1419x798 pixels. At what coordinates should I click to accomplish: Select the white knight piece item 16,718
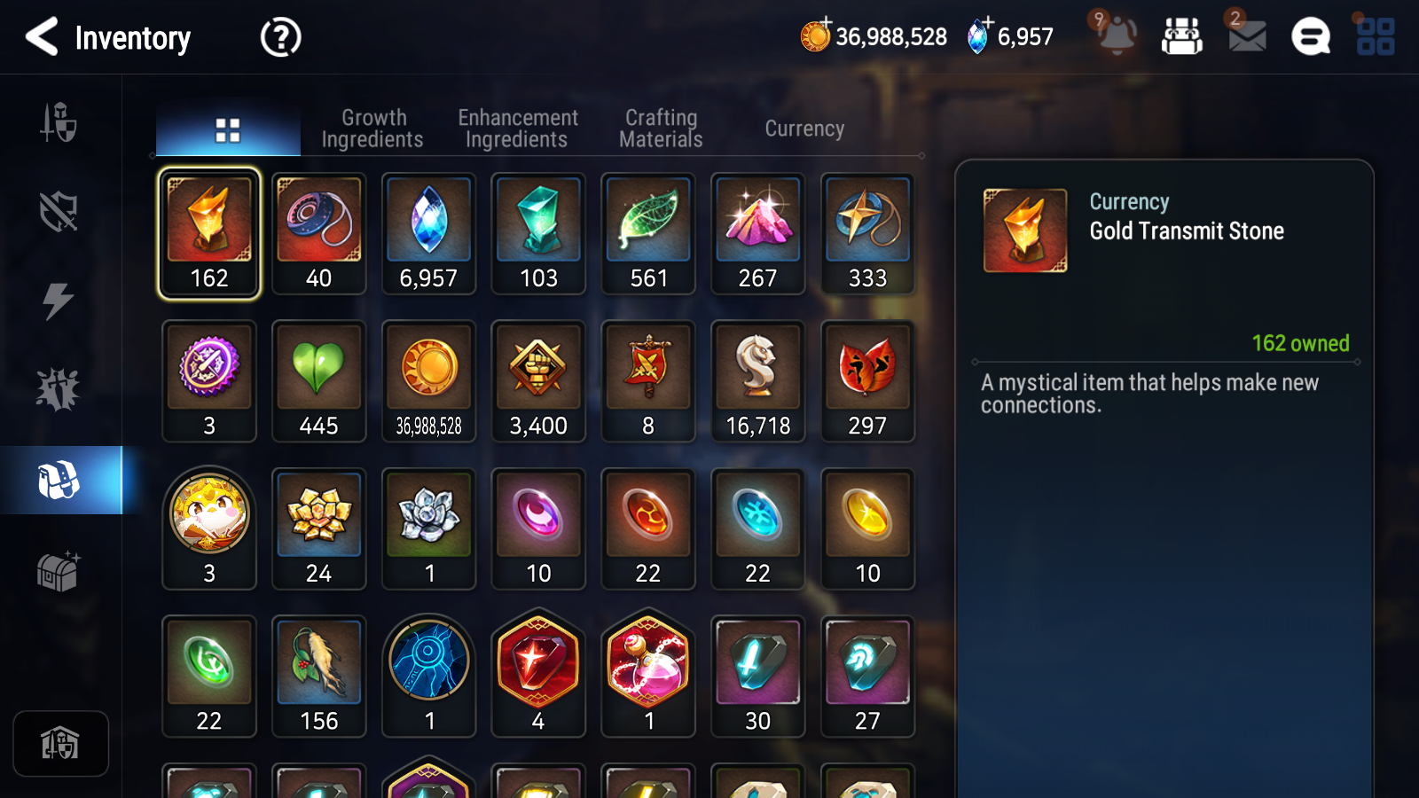click(758, 381)
